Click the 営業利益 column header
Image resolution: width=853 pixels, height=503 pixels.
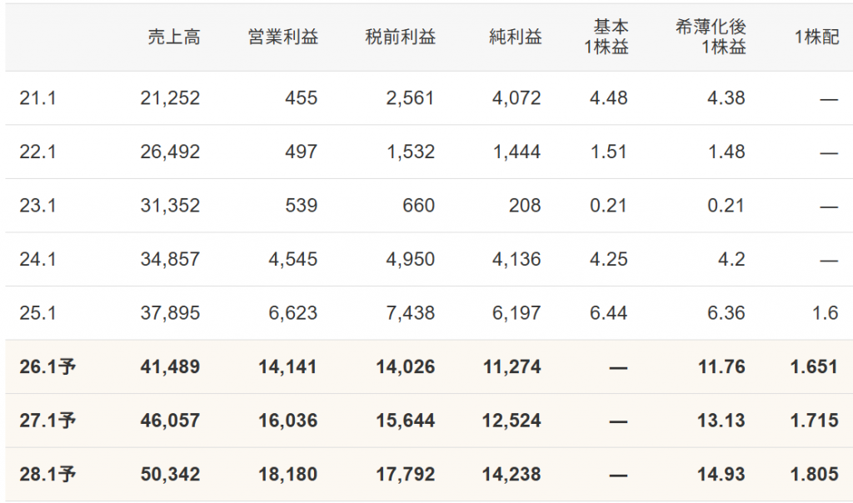[x=283, y=37]
